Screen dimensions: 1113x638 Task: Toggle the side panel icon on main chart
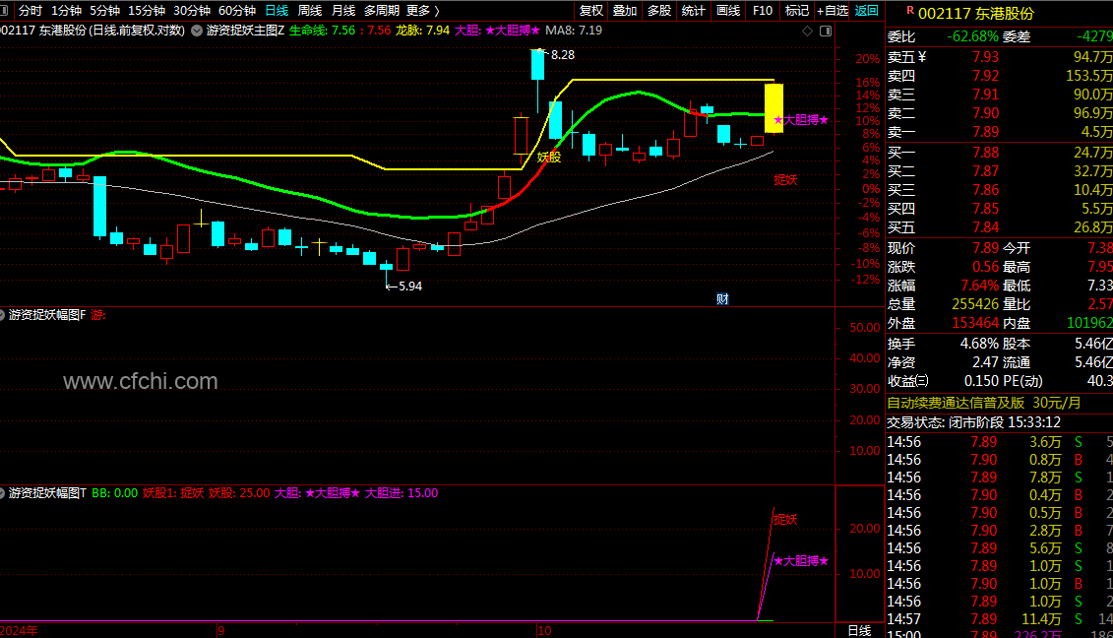826,31
